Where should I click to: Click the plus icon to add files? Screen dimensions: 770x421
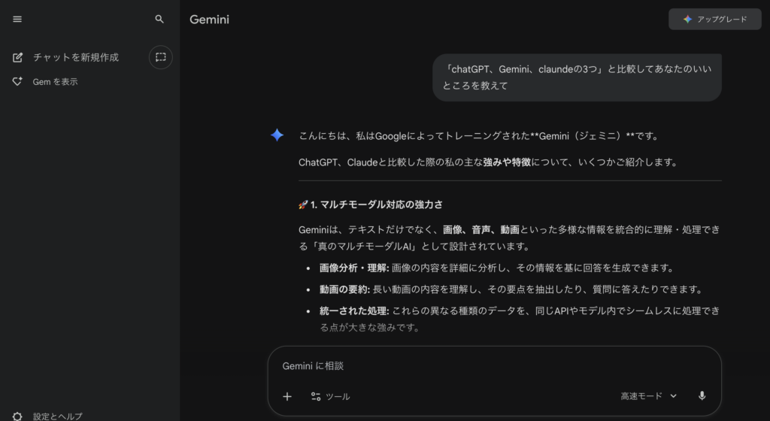(x=287, y=396)
